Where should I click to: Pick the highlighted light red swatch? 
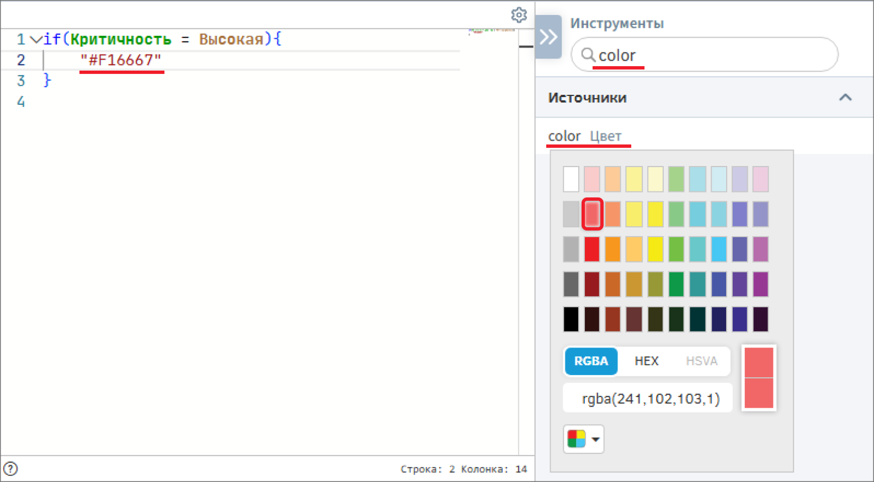[592, 214]
